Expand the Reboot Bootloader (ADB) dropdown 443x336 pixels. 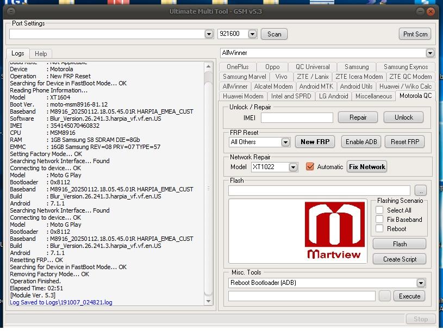421,283
